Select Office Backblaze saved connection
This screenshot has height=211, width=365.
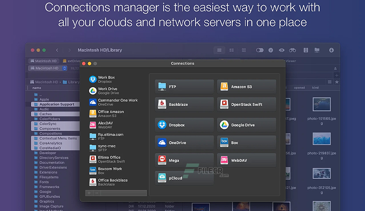point(116,182)
